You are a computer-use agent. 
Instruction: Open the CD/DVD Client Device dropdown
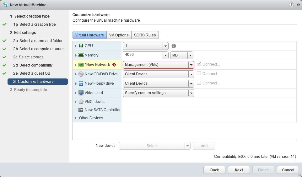158,74
